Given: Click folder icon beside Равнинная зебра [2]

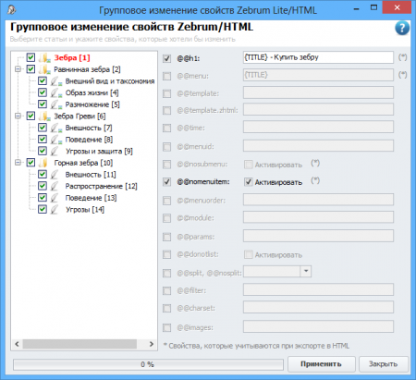Looking at the screenshot, I should pos(44,69).
